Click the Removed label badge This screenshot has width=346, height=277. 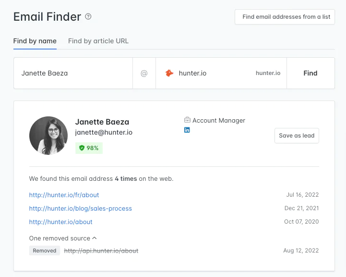click(44, 251)
